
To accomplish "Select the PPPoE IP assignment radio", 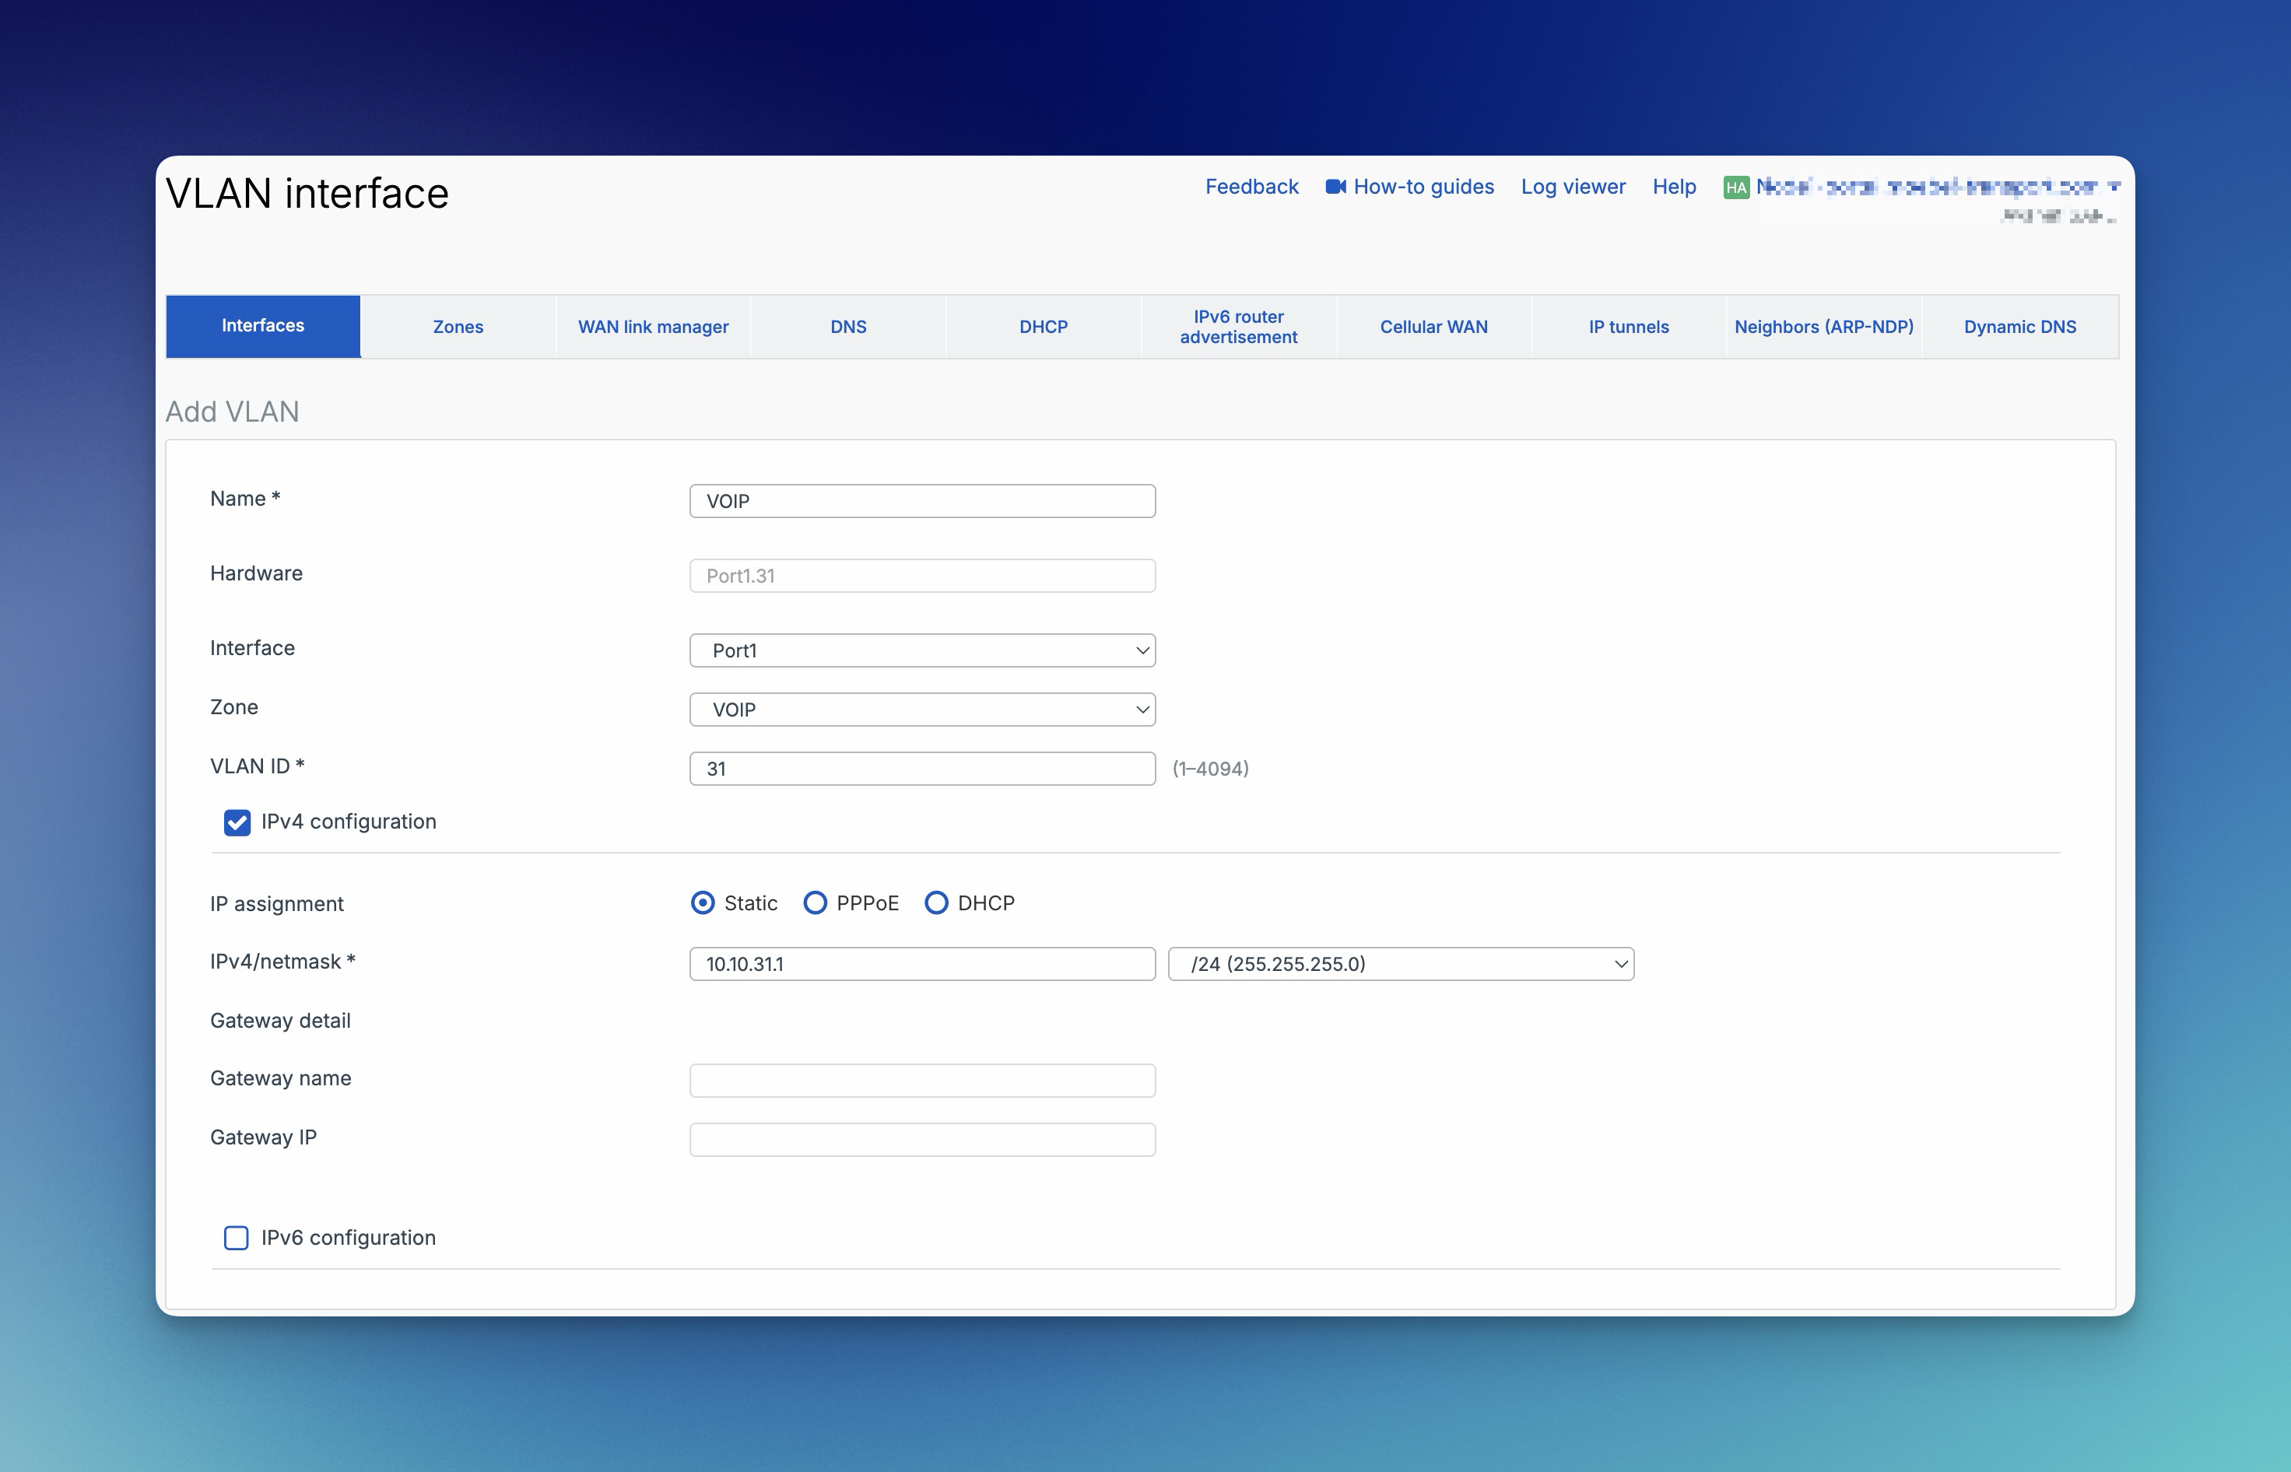I will [x=814, y=903].
